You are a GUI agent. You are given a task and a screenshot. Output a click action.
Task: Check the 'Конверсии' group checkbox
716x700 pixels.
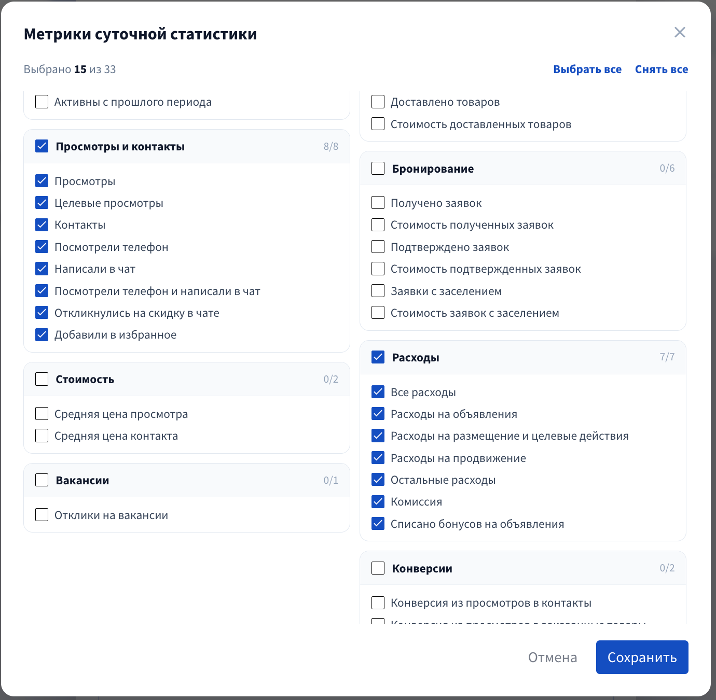click(378, 568)
